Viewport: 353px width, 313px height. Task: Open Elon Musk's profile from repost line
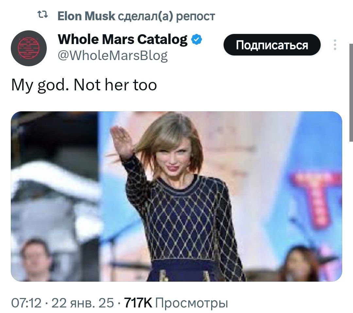coord(86,16)
